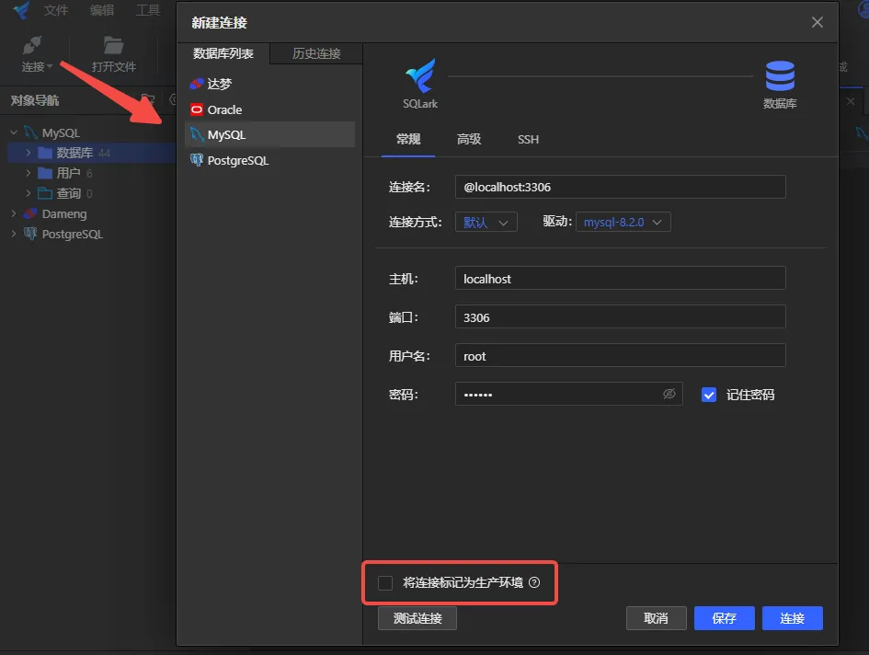Uncheck the remember password checkbox

pos(709,395)
